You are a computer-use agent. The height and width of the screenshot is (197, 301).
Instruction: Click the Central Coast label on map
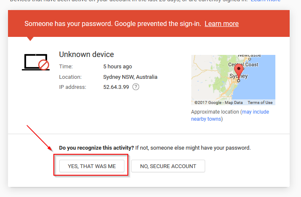(x=243, y=65)
